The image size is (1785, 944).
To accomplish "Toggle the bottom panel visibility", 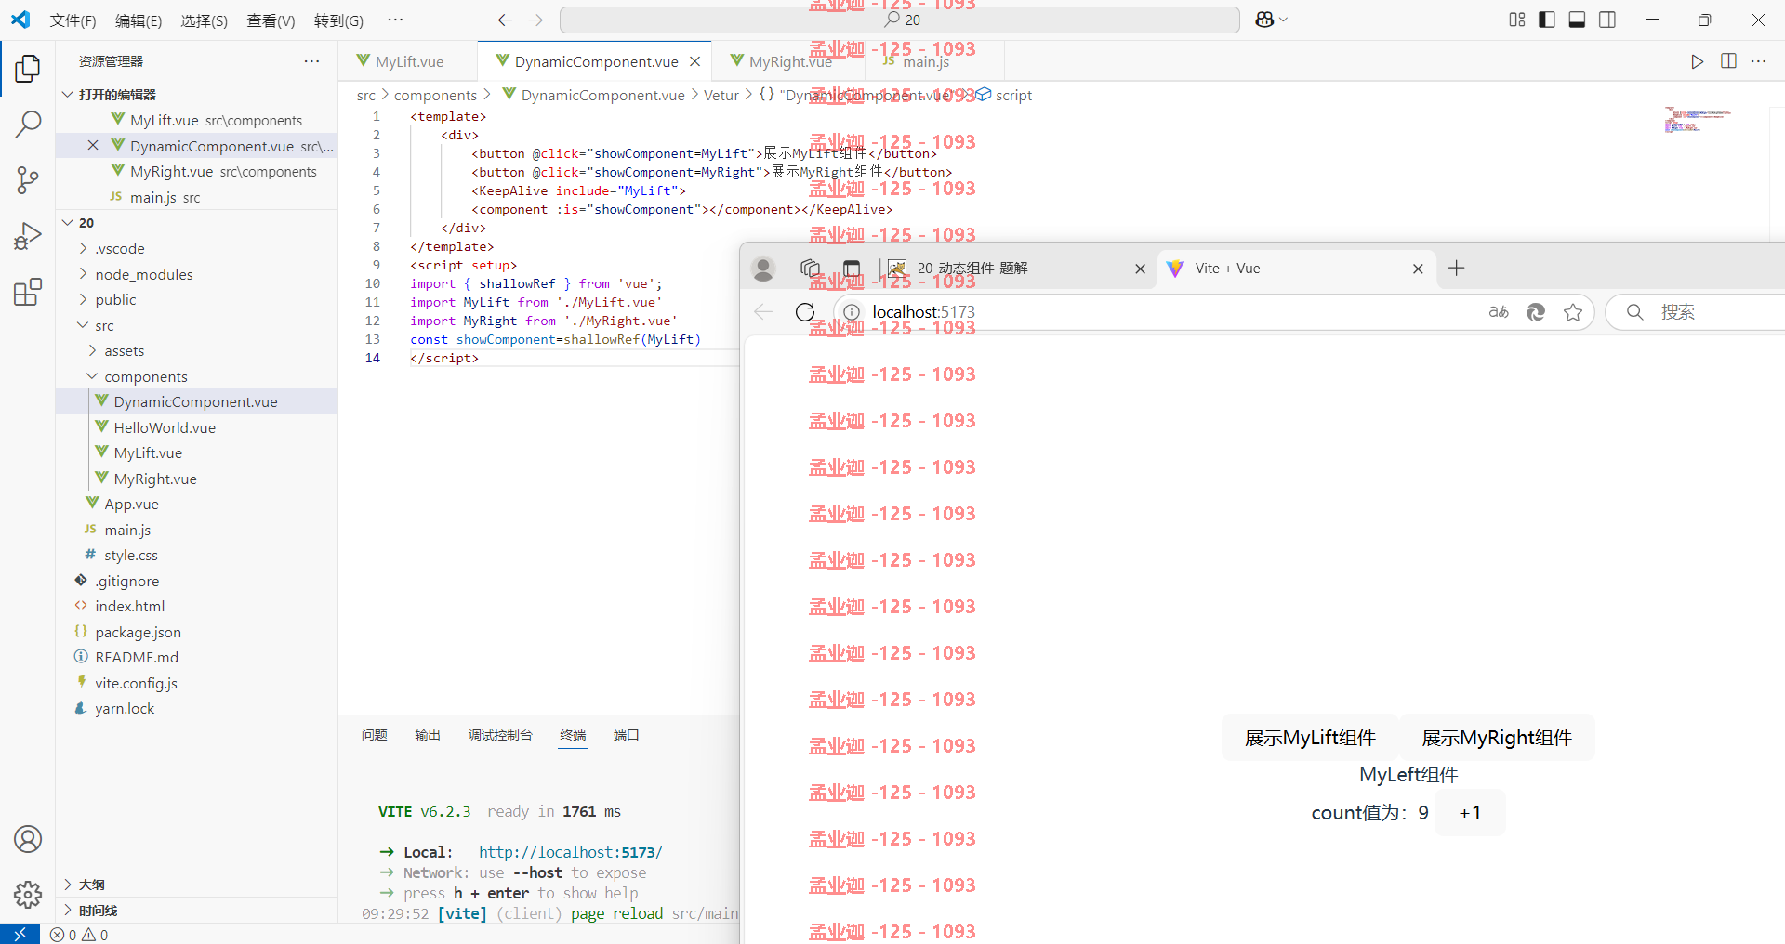I will coord(1577,20).
